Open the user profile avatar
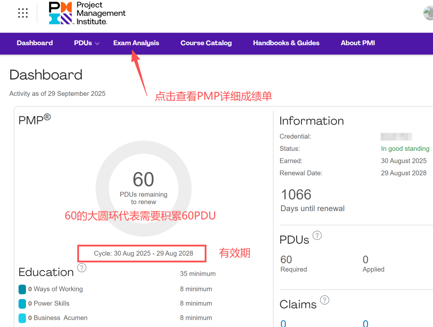433x327 pixels. coord(429,13)
